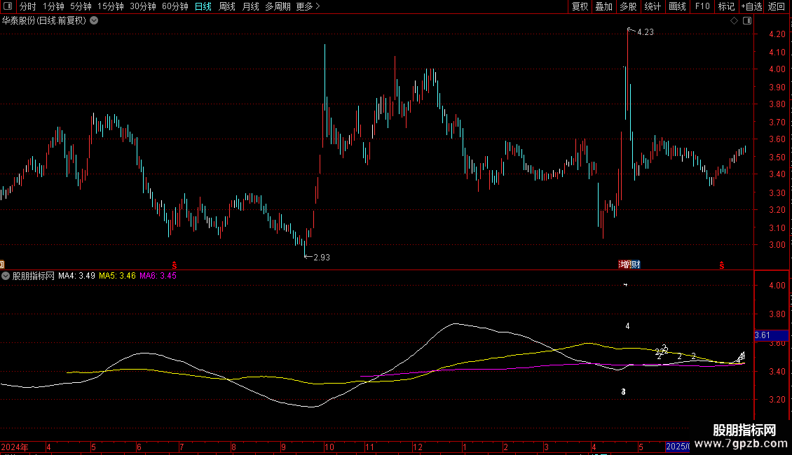Select the 日线 daily chart tab
Image resolution: width=792 pixels, height=455 pixels.
click(203, 6)
